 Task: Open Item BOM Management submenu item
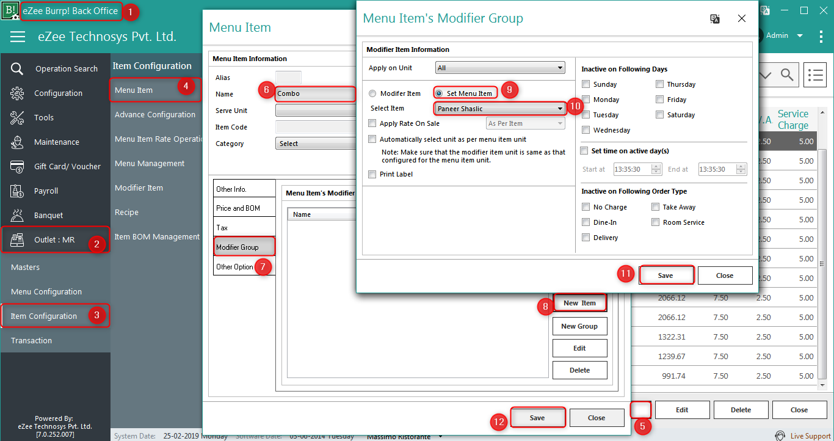pos(157,236)
